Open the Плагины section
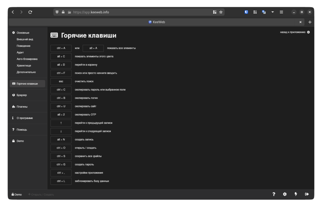 22,106
